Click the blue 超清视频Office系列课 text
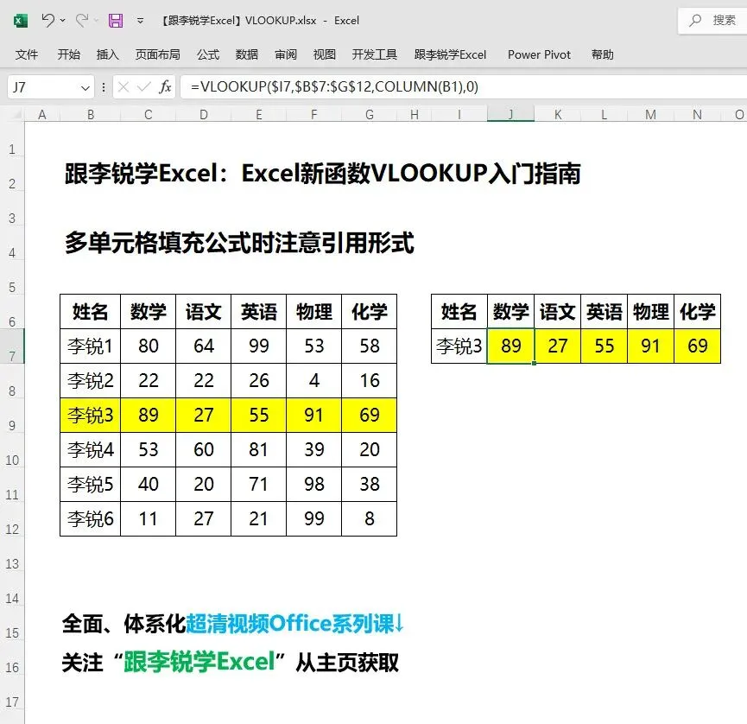Image resolution: width=747 pixels, height=724 pixels. [x=294, y=624]
